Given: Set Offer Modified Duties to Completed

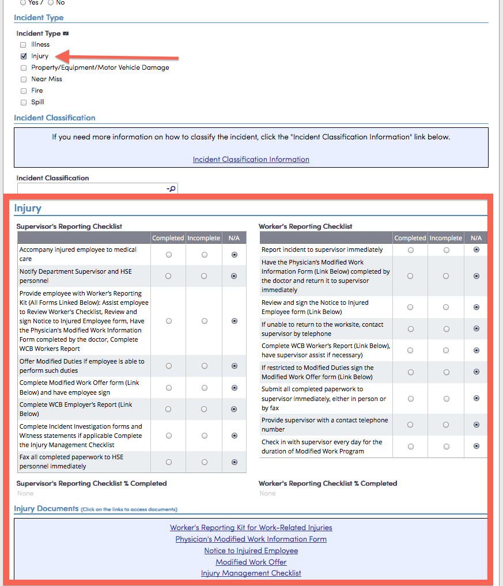Looking at the screenshot, I should [x=169, y=366].
